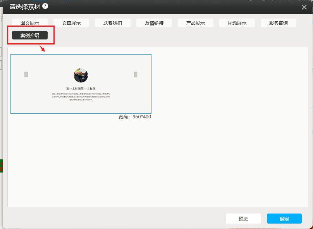Switch to the 视频展示 tab
The image size is (313, 229).
coord(237,23)
